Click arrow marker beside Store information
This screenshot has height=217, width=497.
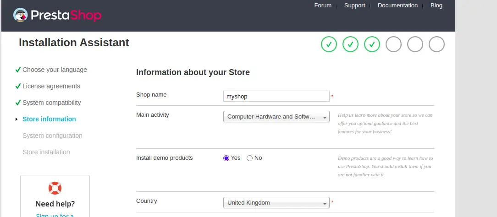click(17, 119)
